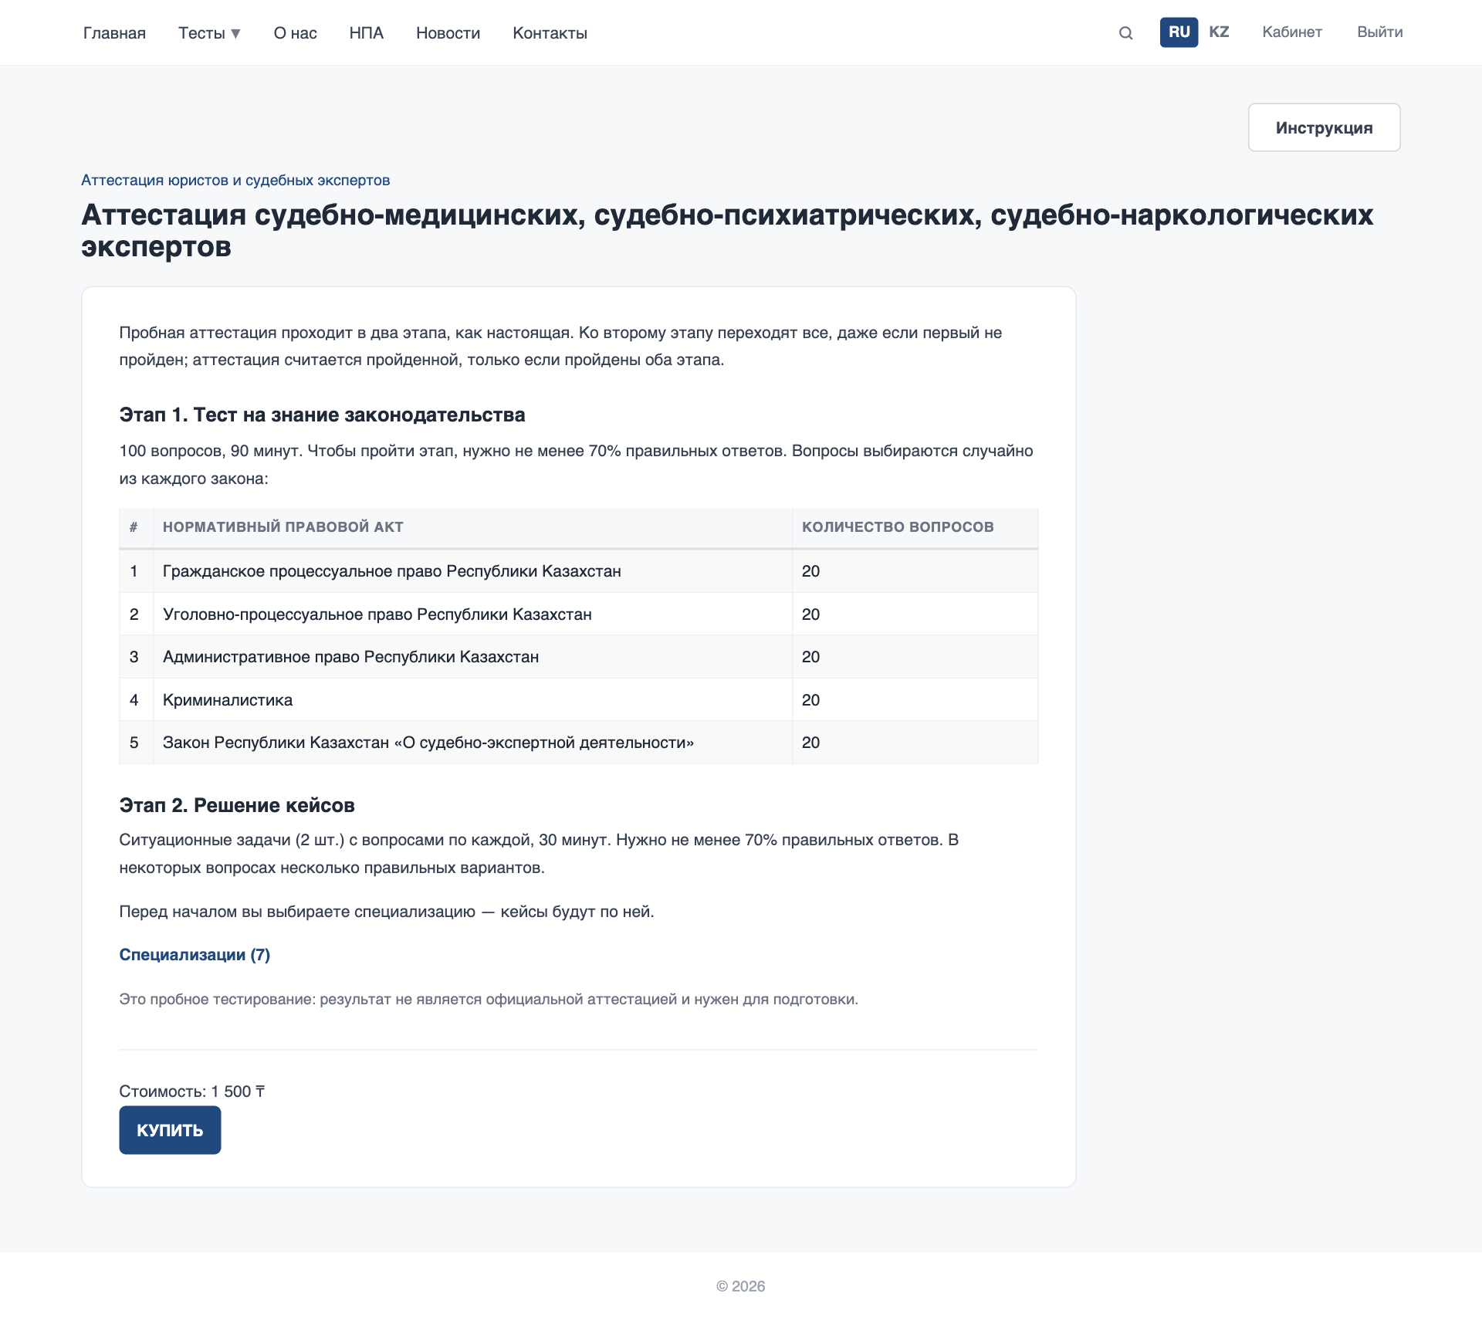Click the Стоимость: 1 500 ₸ text
The image size is (1482, 1320).
pos(192,1092)
